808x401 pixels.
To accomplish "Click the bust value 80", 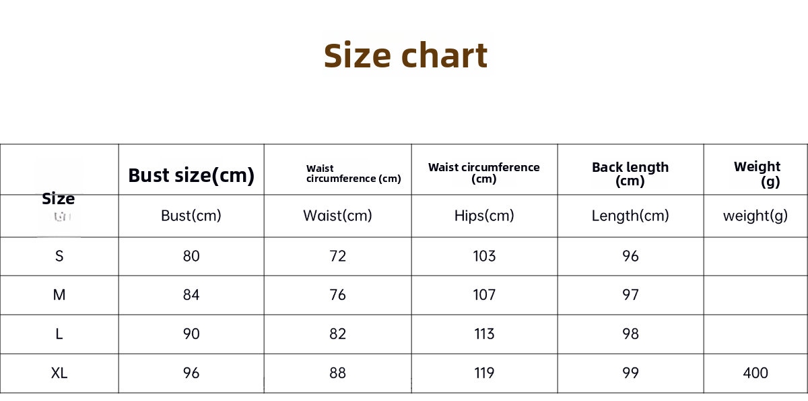I will pyautogui.click(x=191, y=256).
